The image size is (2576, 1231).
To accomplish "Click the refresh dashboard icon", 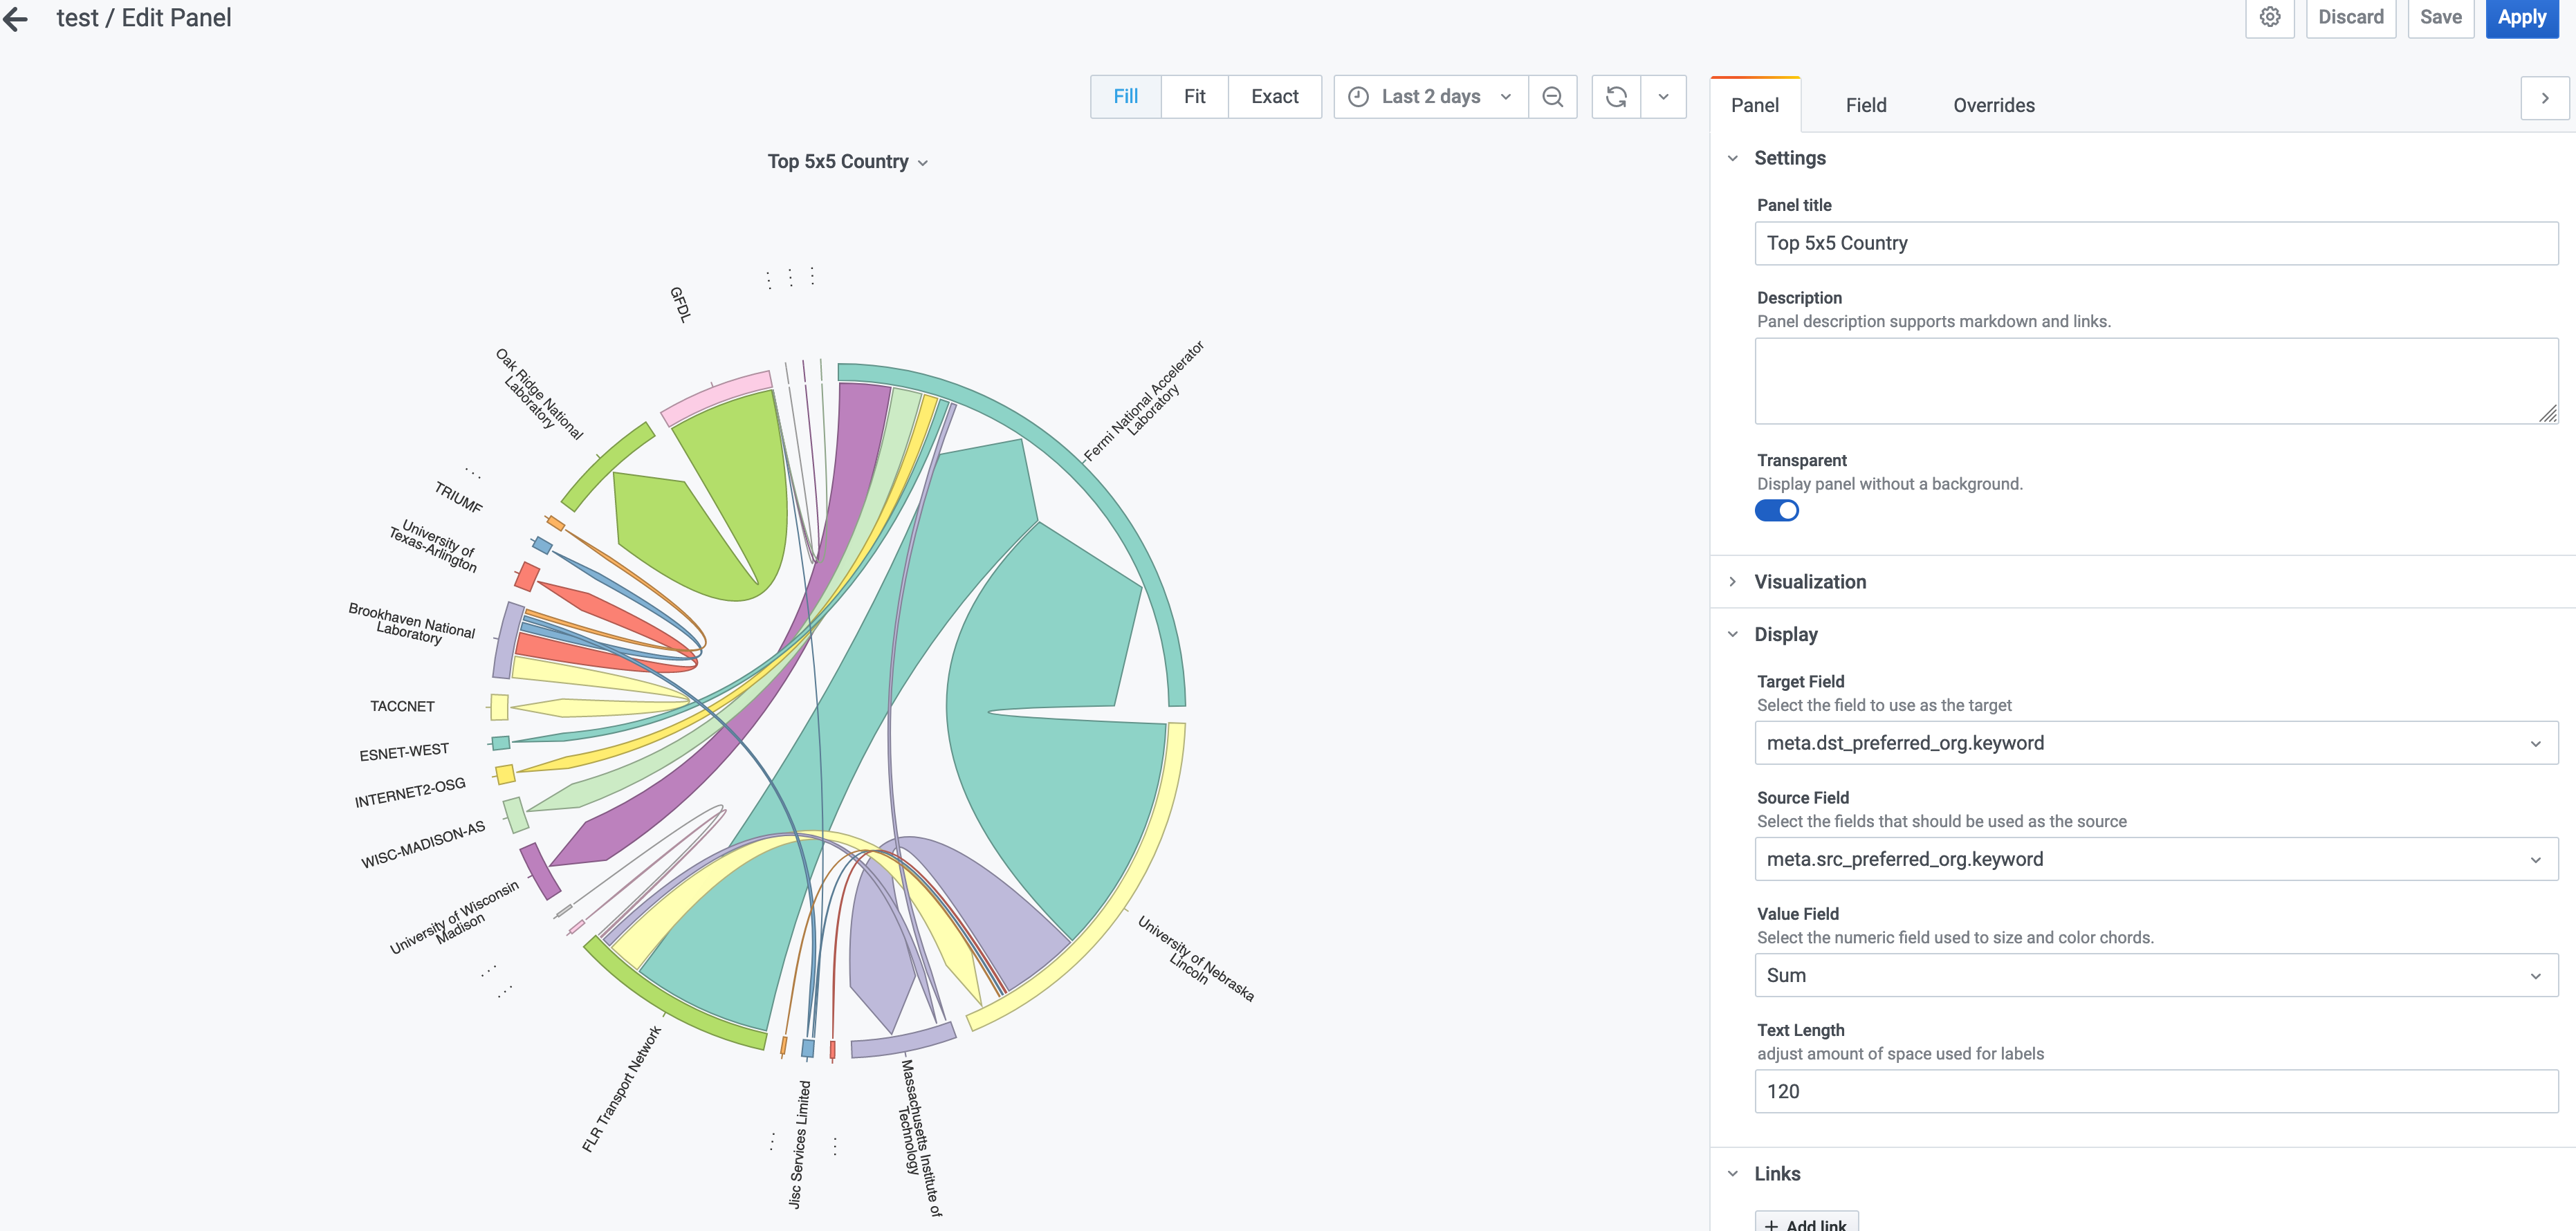I will (x=1615, y=97).
